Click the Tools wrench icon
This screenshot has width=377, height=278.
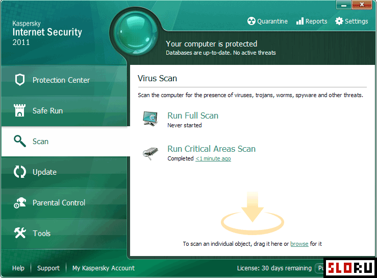20,233
